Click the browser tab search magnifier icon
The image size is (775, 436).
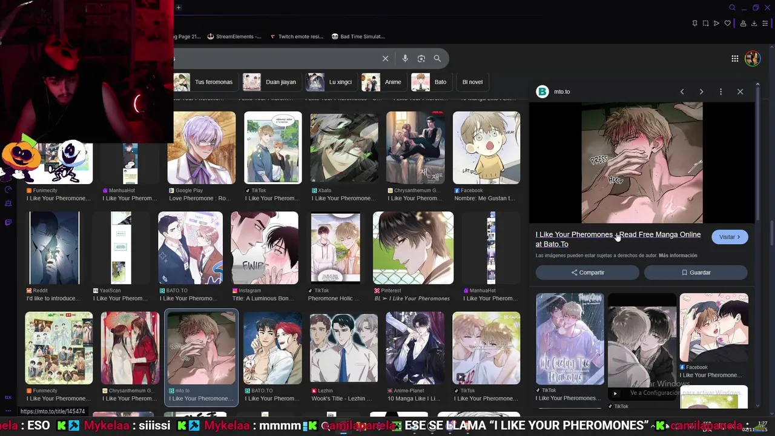732,7
